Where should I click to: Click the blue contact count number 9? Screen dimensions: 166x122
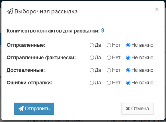[103, 30]
